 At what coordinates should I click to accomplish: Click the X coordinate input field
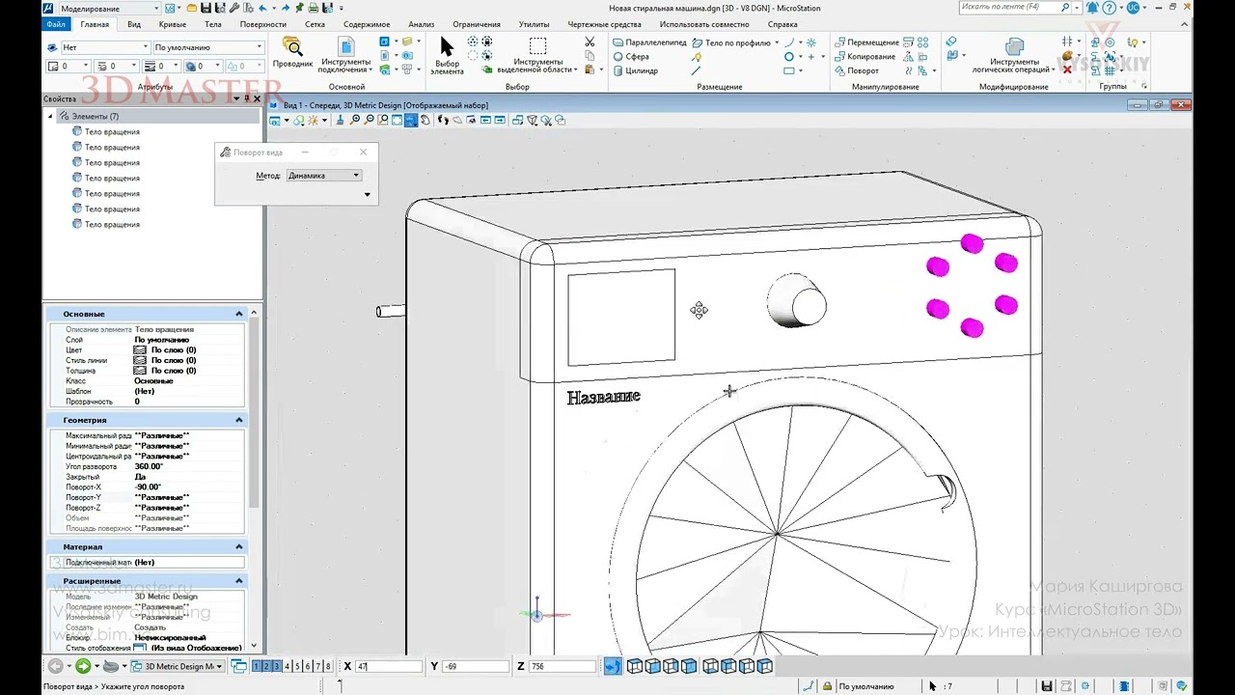tap(388, 666)
